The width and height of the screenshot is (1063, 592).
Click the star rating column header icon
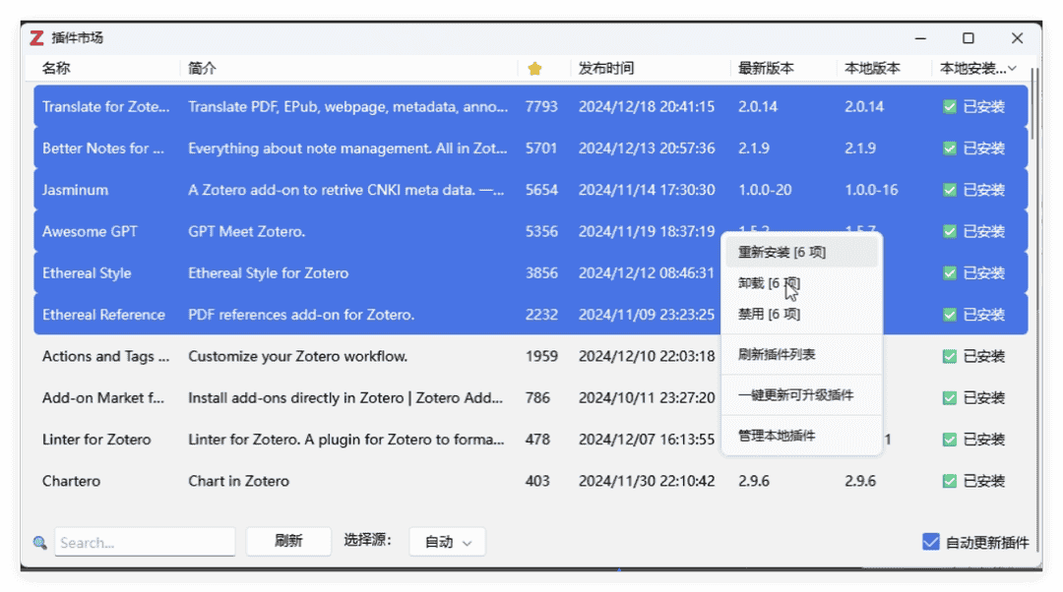tap(534, 69)
